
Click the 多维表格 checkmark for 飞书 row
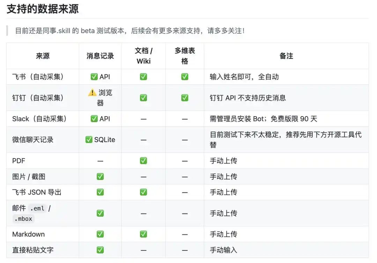[185, 77]
